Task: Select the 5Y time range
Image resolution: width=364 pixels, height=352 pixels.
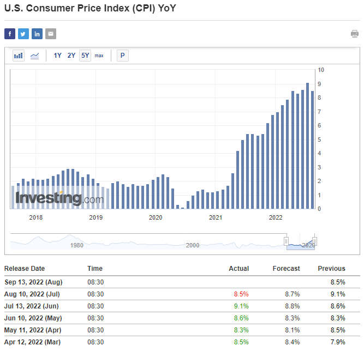Action: pos(85,56)
